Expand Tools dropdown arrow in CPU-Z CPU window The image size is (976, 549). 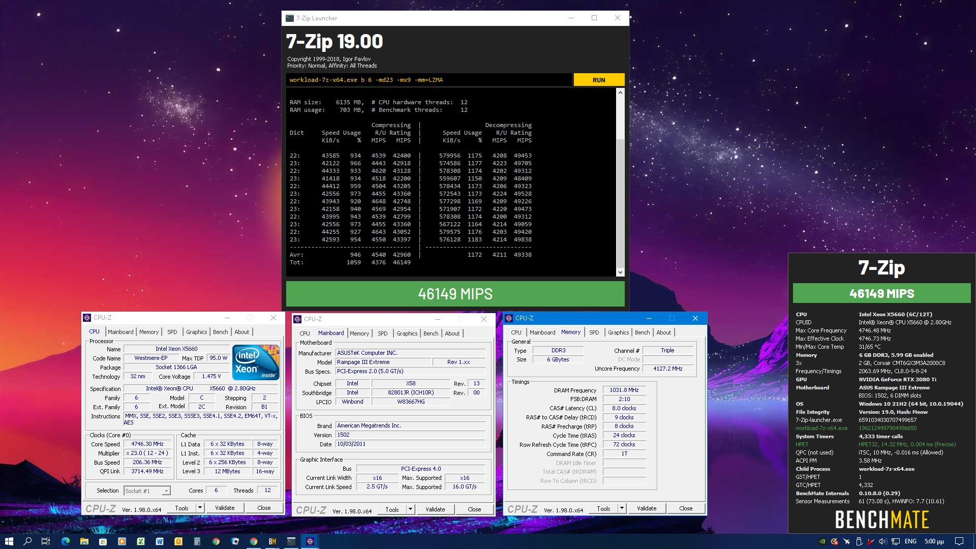coord(200,508)
